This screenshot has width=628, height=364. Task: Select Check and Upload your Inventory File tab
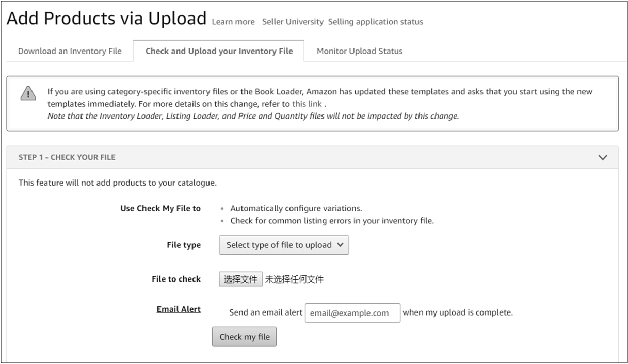tap(219, 51)
